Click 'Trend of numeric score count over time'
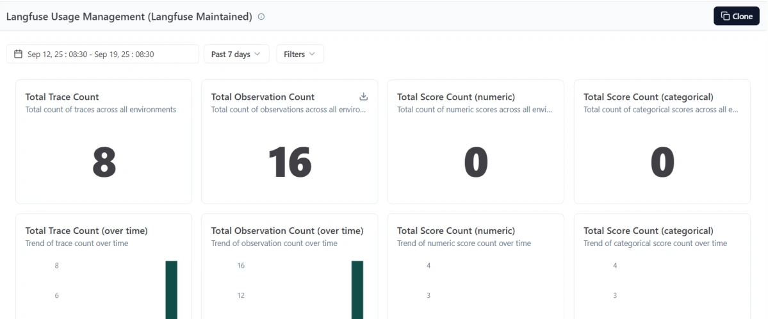The width and height of the screenshot is (768, 319). (x=464, y=243)
